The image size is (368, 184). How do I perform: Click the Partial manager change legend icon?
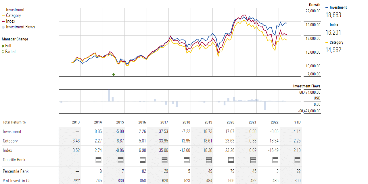click(x=3, y=52)
